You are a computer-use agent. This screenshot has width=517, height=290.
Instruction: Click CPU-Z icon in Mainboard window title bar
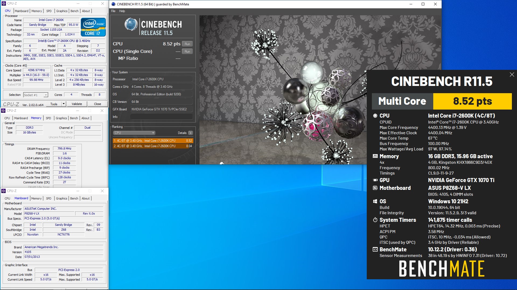coord(4,191)
